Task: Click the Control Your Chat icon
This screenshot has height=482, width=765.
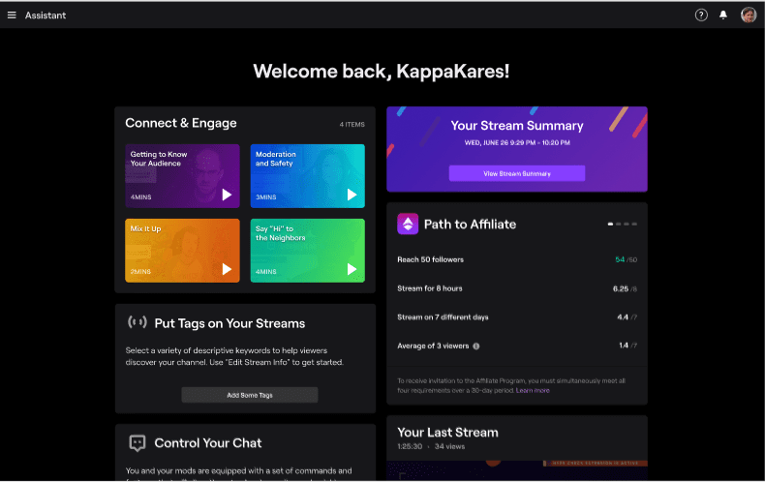Action: 138,443
